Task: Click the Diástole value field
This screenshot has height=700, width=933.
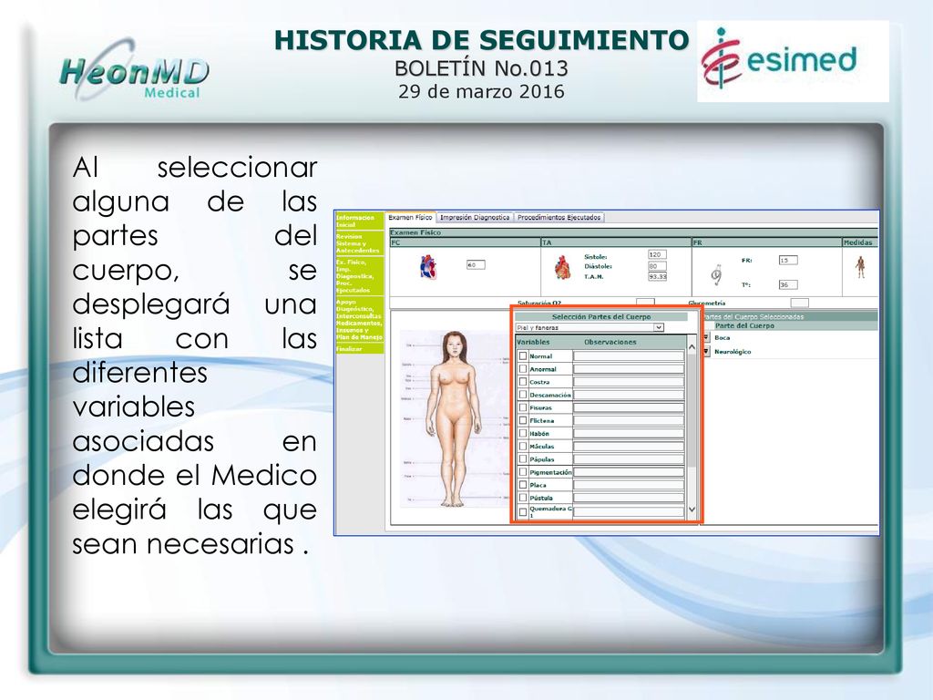Action: pyautogui.click(x=657, y=266)
